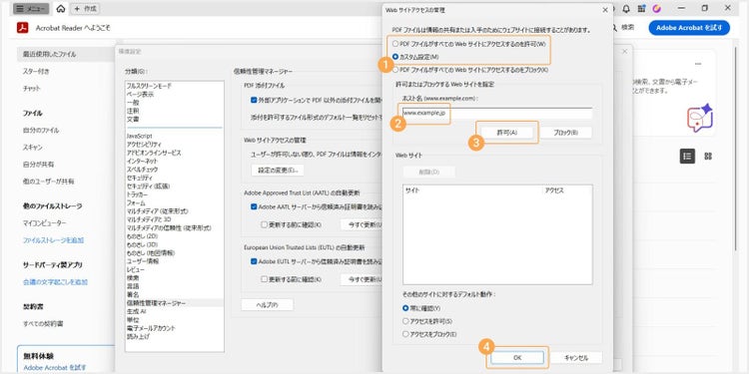
Task: Click the red Acrobat logo icon
Action: coord(22,28)
